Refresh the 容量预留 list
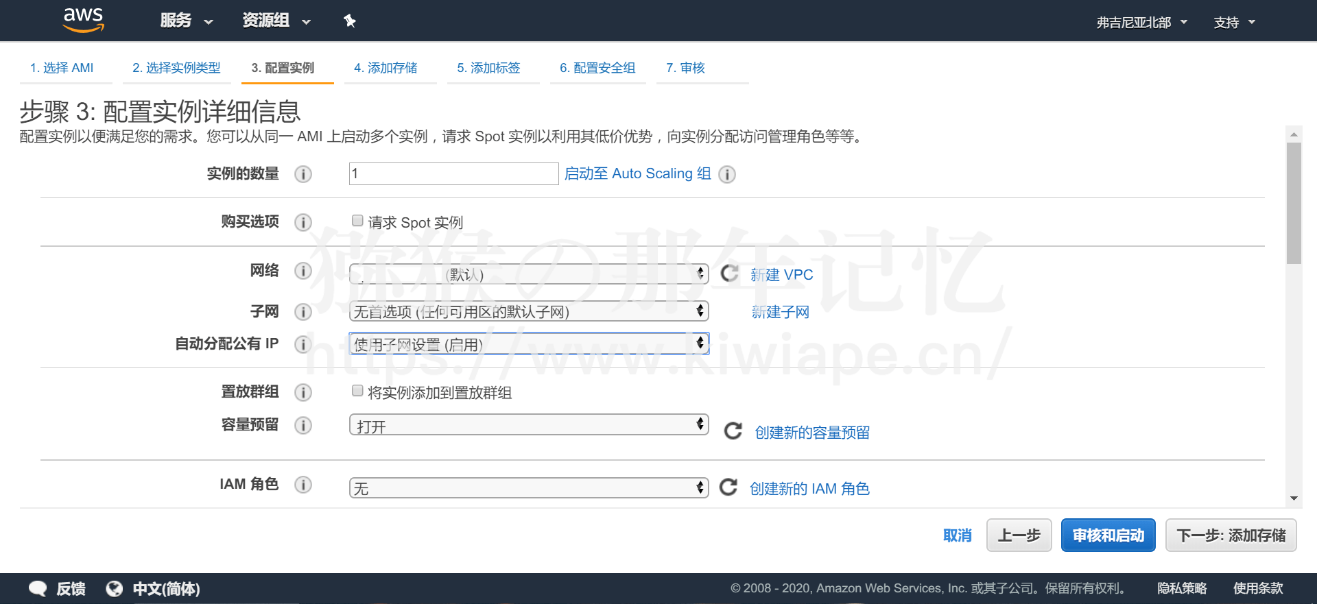The image size is (1317, 604). pyautogui.click(x=733, y=431)
